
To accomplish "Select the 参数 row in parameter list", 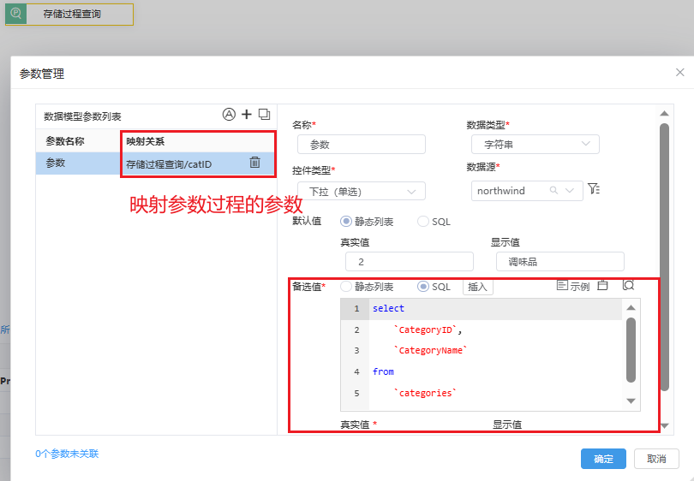I will pos(155,163).
